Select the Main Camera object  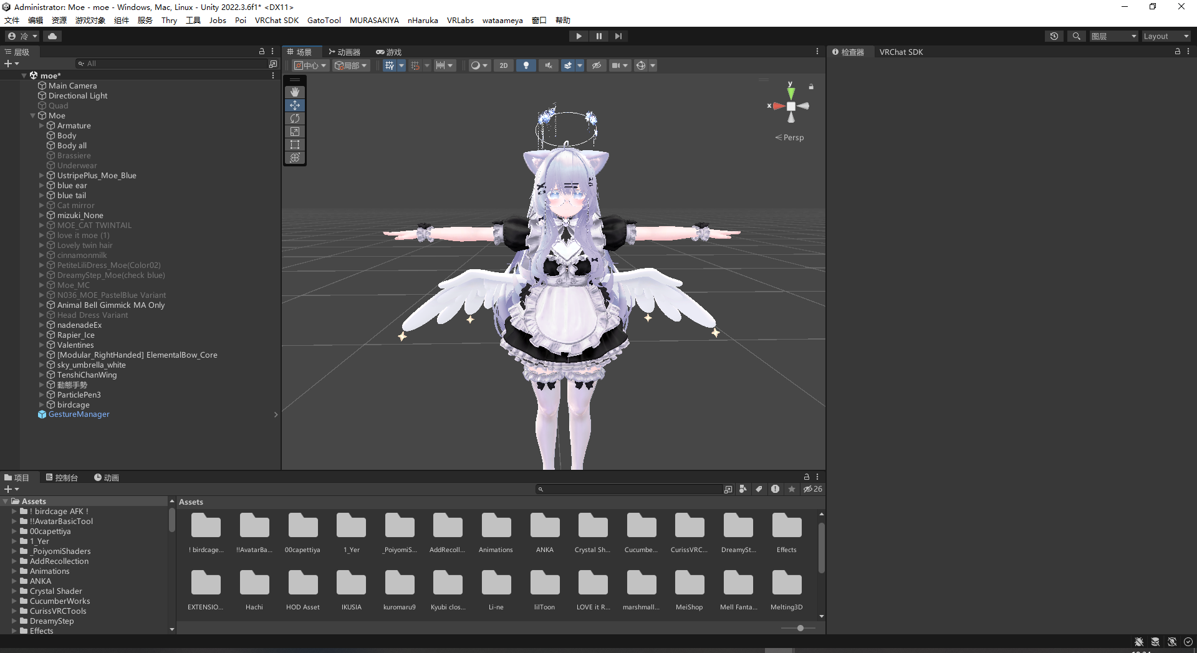click(x=72, y=86)
